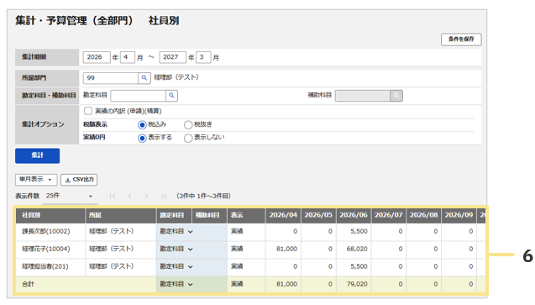Check 実績の内訳 (申請)(精算) checkbox
This screenshot has width=535, height=305.
[88, 111]
